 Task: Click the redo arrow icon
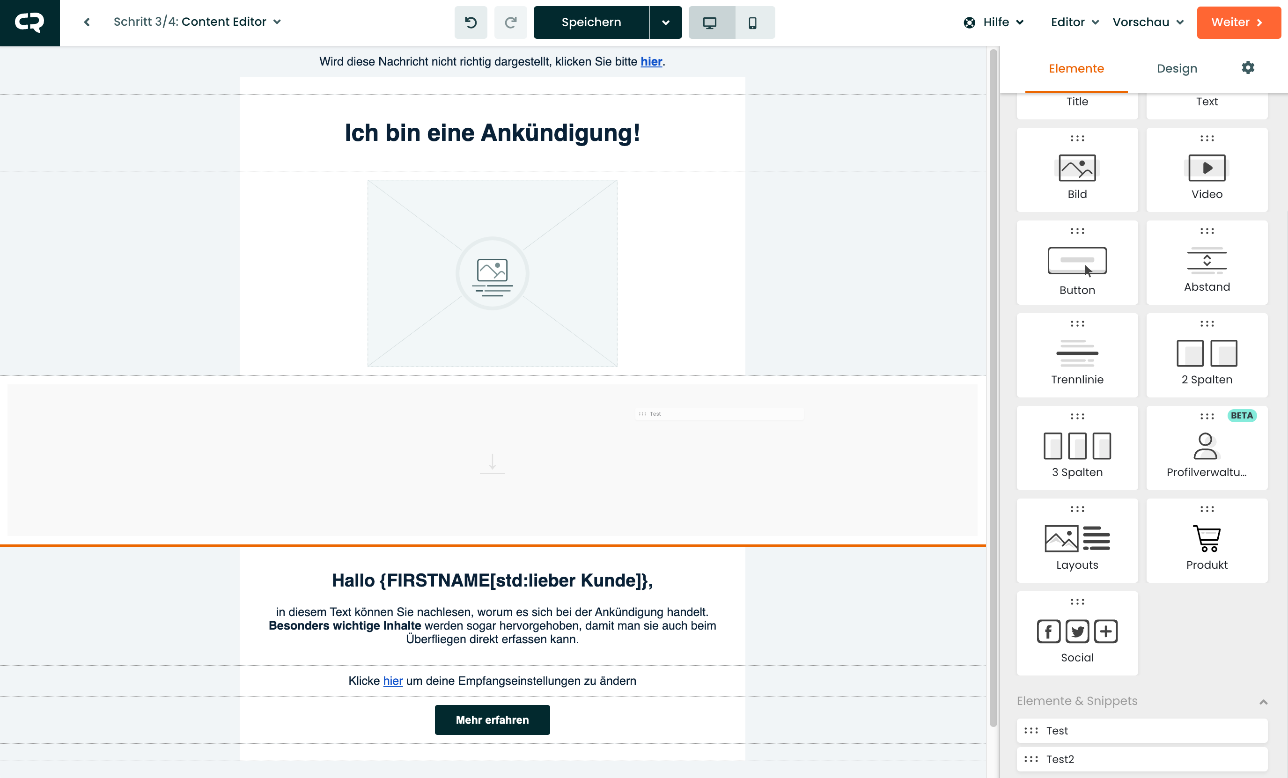pyautogui.click(x=510, y=22)
